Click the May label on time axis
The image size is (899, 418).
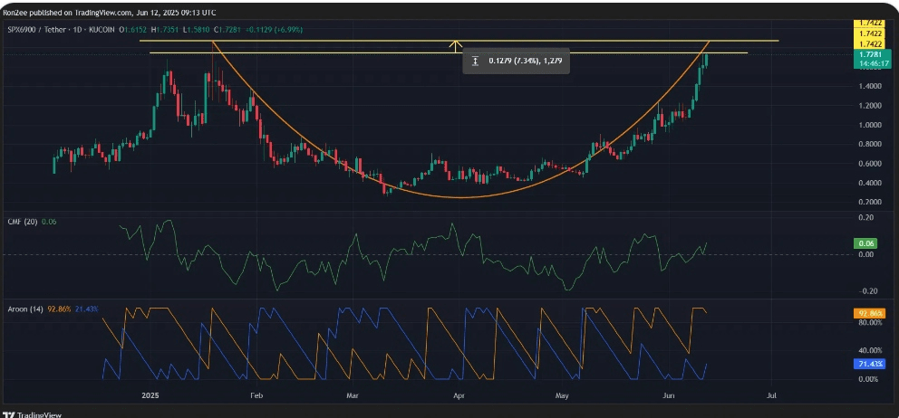point(563,395)
